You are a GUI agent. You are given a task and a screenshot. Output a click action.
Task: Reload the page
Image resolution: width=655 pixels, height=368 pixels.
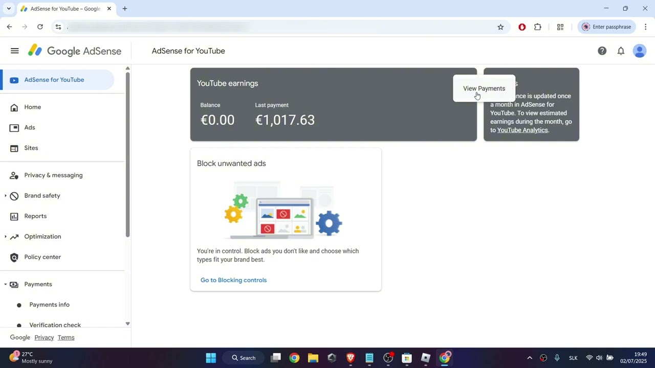[40, 27]
